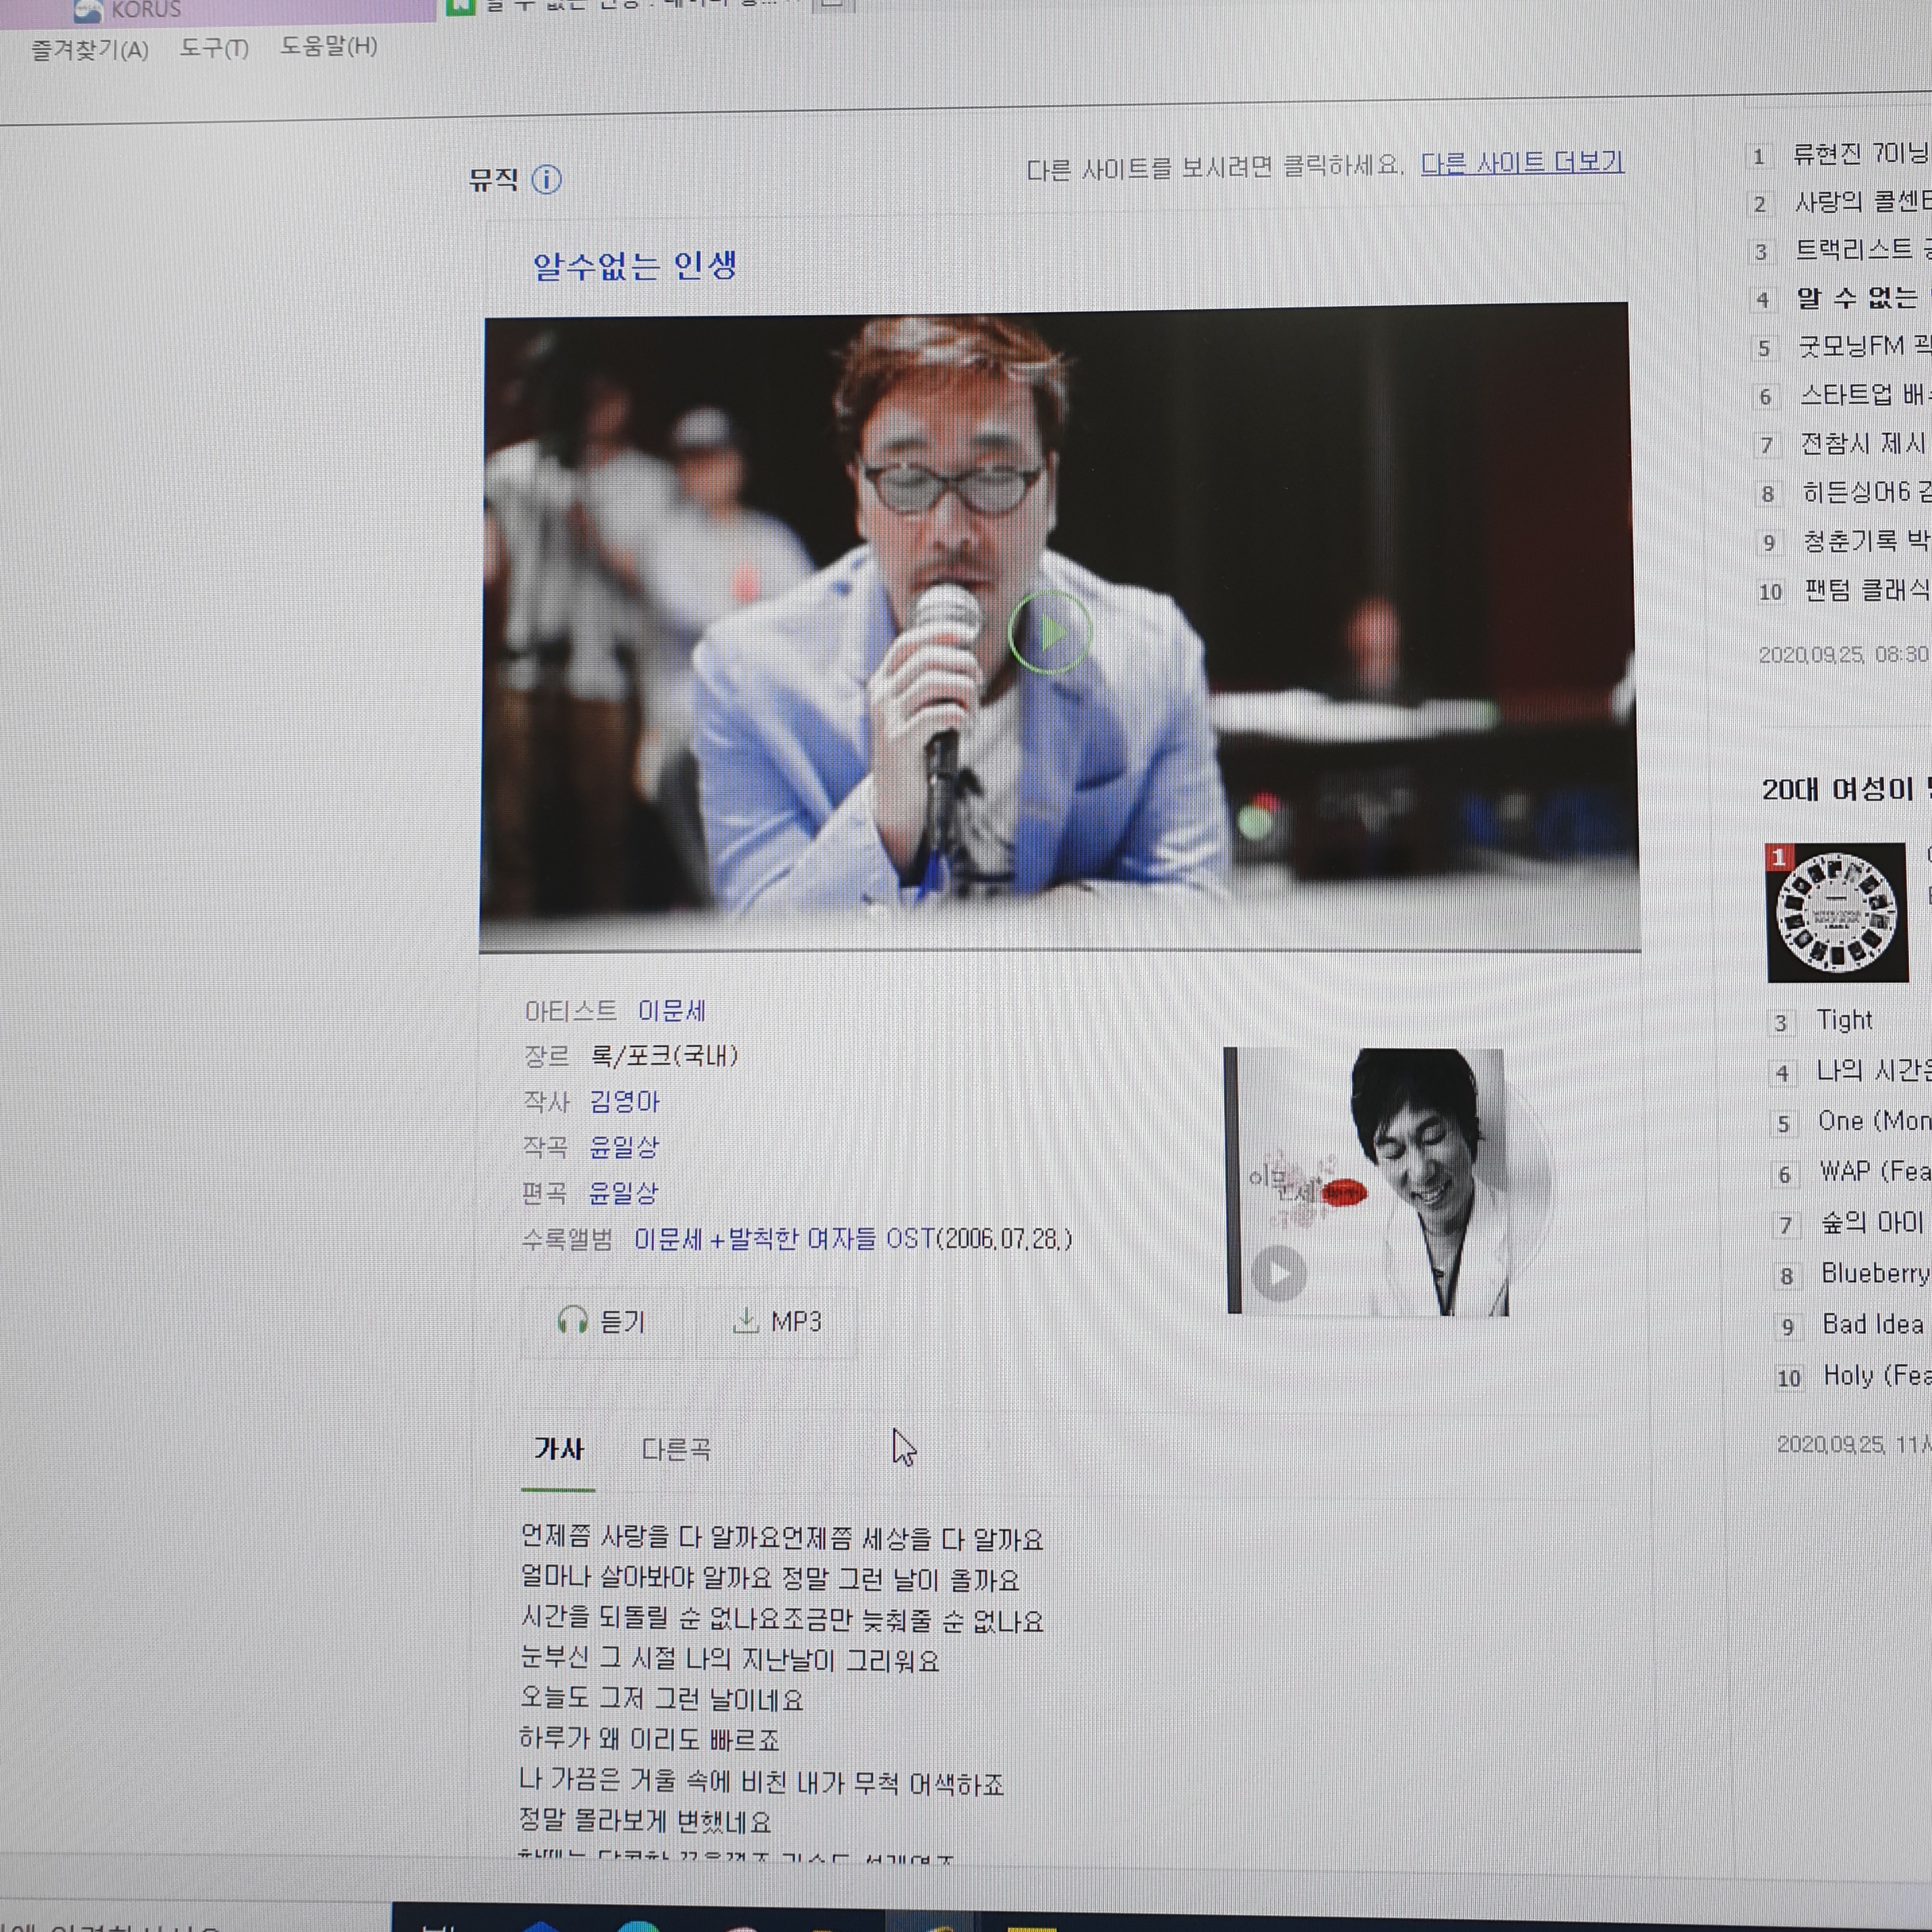
Task: Open album link 이문세+발칙한 여자들 OST
Action: pos(785,1238)
